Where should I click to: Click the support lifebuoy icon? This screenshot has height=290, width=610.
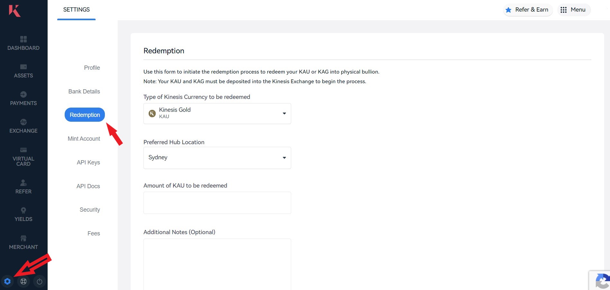[x=23, y=282]
